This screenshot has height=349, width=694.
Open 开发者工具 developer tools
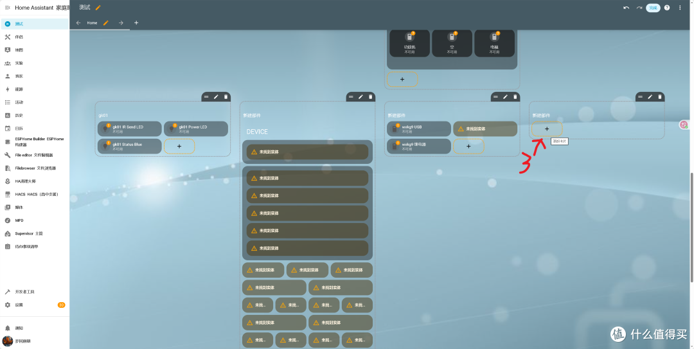coord(35,292)
